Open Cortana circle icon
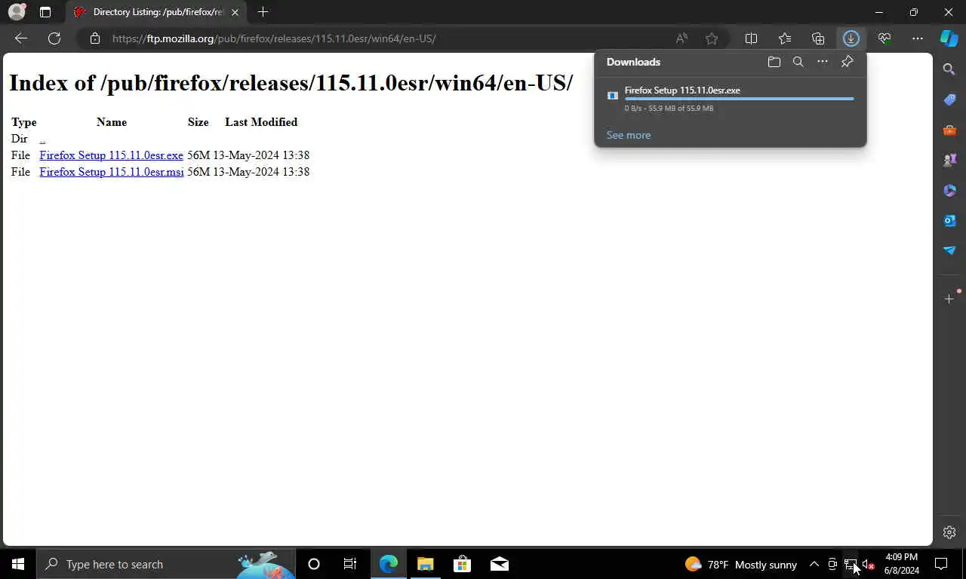966x579 pixels. pyautogui.click(x=314, y=564)
